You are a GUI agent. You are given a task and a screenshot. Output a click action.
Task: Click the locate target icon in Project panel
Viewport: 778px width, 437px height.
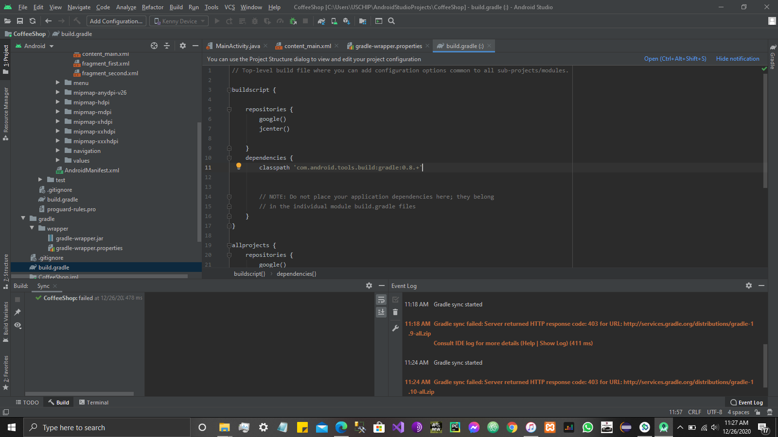pyautogui.click(x=154, y=46)
